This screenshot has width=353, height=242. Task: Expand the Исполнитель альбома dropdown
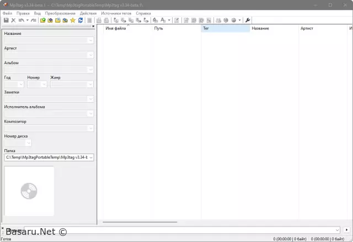click(x=90, y=114)
